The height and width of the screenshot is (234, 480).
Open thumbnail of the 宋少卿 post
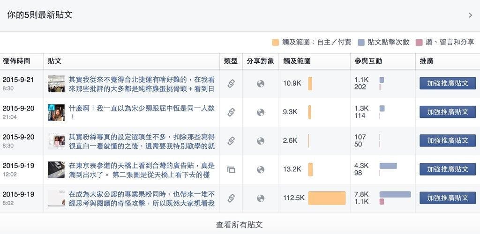click(56, 112)
